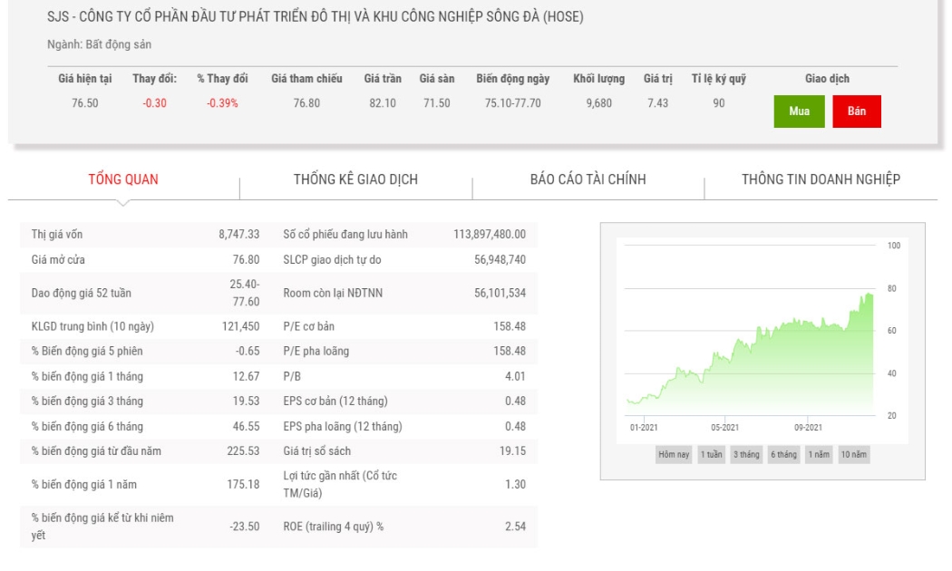Click the chart axis label 01-2021

(644, 427)
